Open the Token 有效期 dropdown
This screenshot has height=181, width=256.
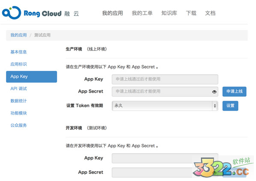[165, 105]
